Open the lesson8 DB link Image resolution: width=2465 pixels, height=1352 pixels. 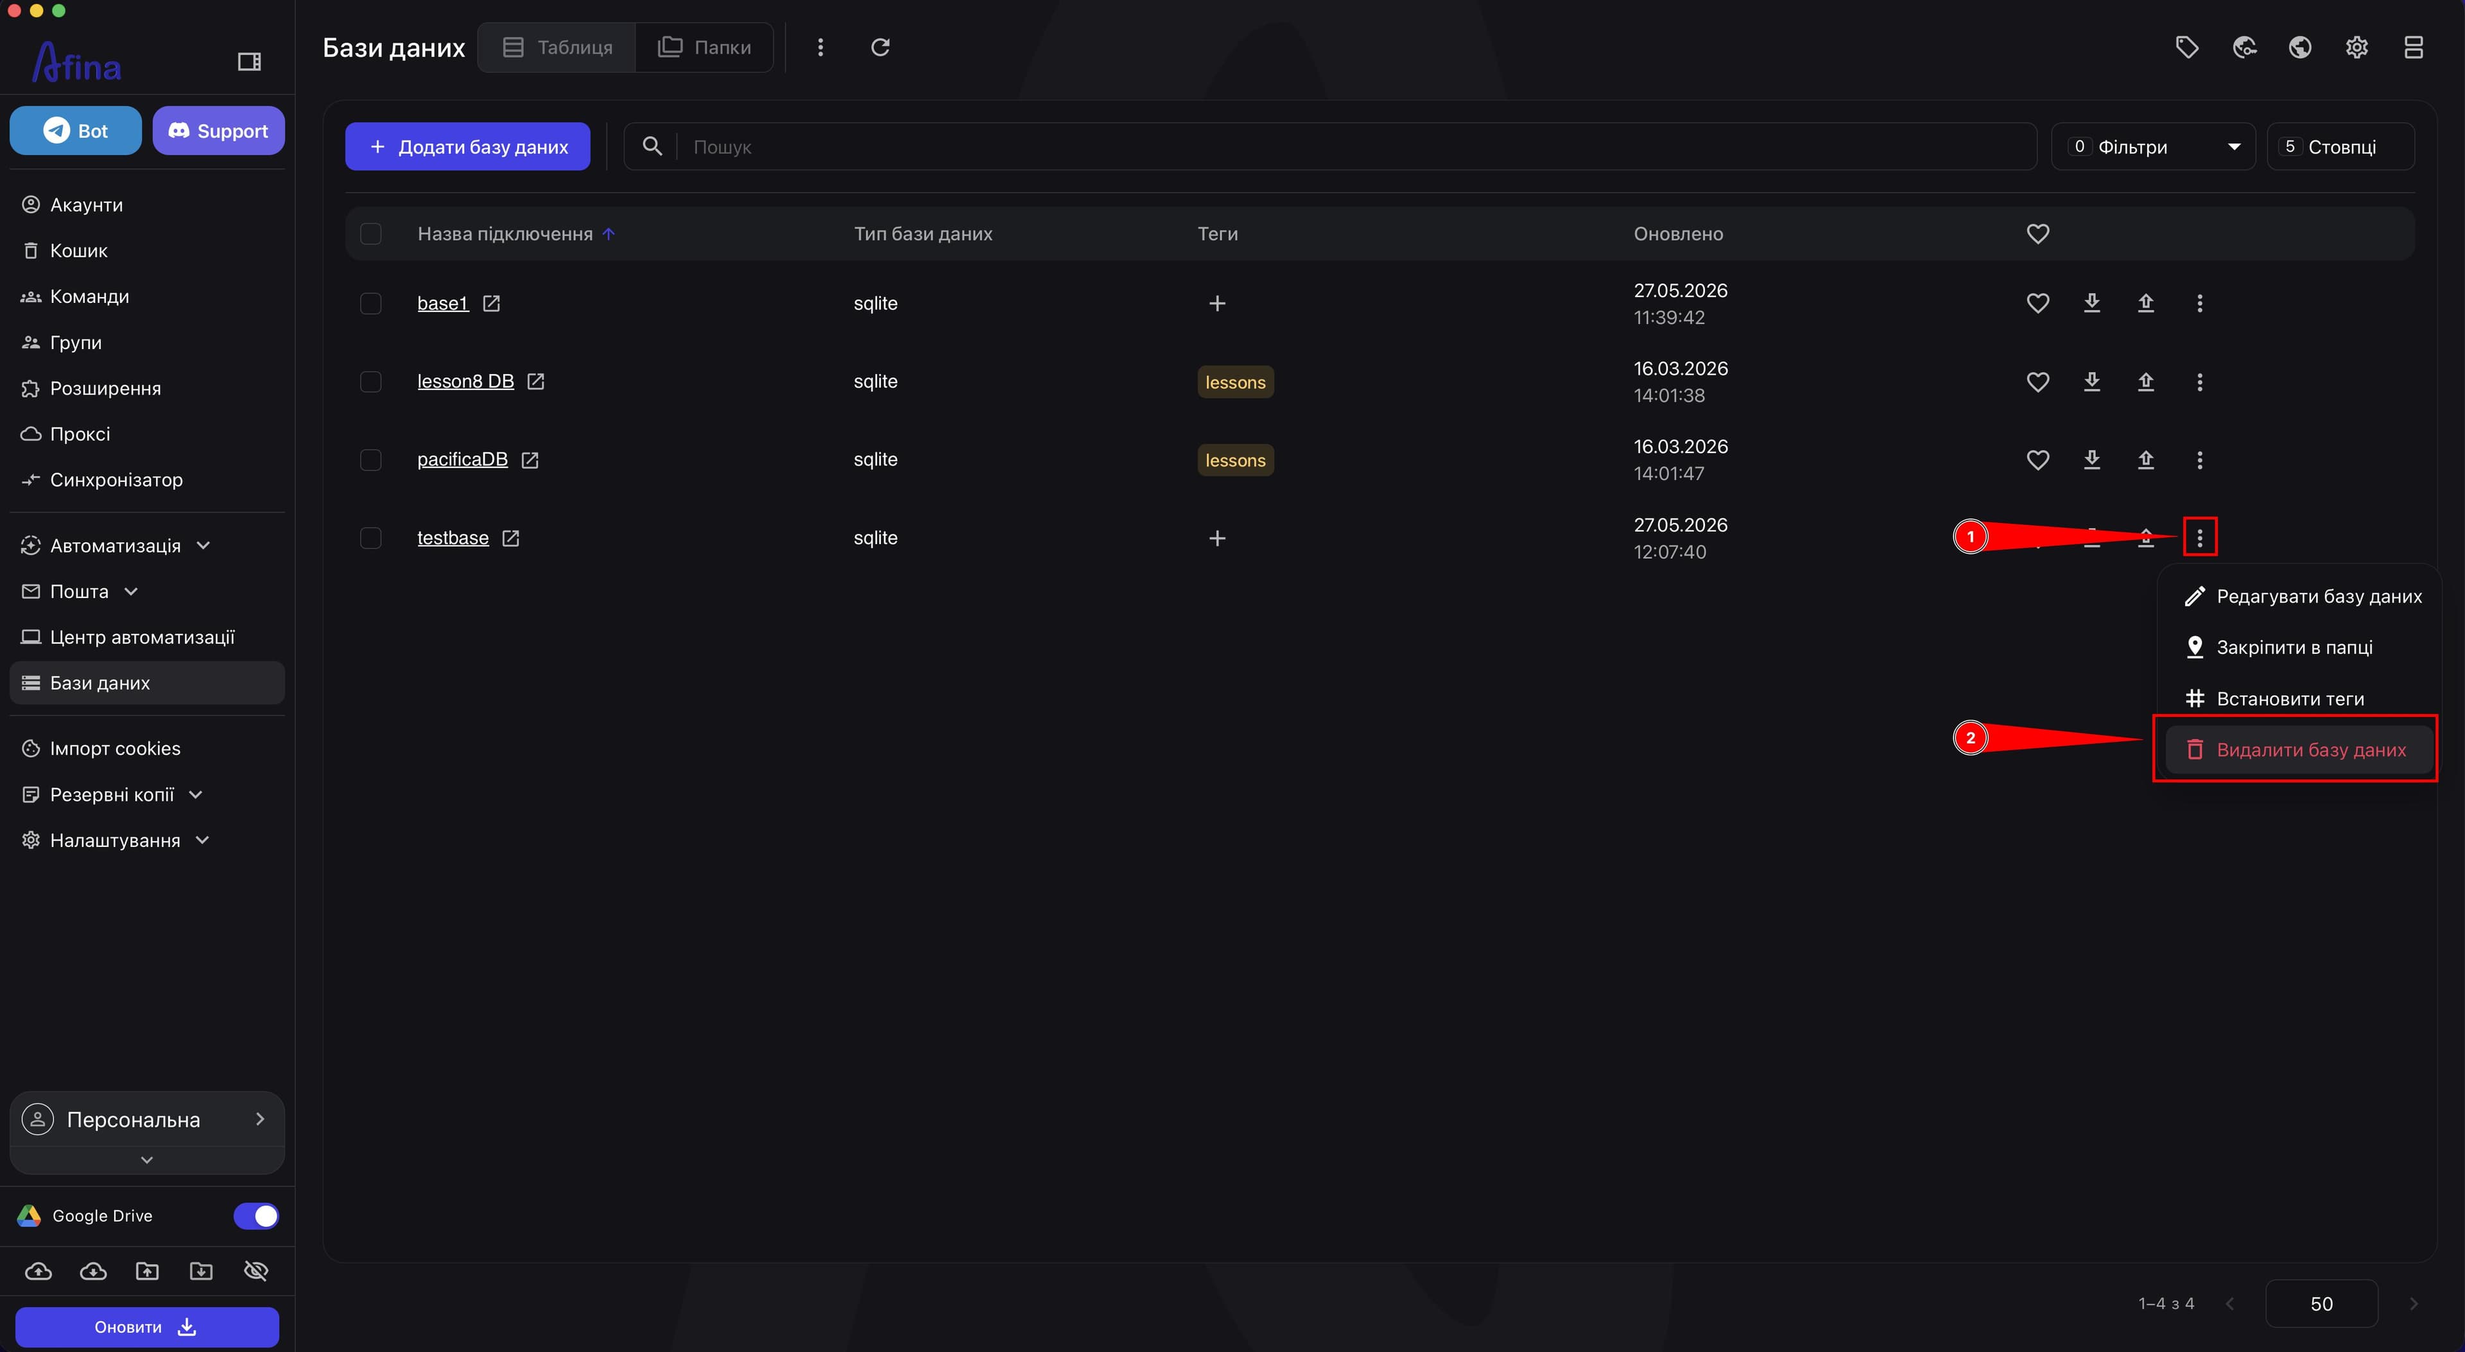pos(465,382)
